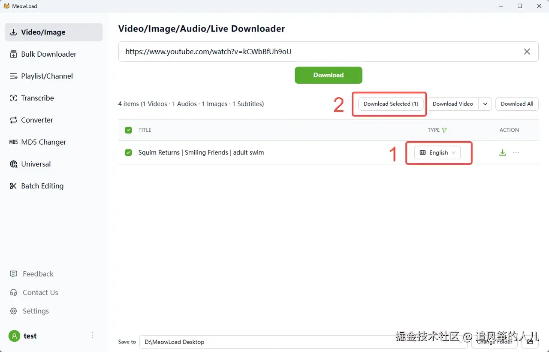Viewport: 549px width, 352px height.
Task: Open the English subtitle language dropdown
Action: pos(437,153)
